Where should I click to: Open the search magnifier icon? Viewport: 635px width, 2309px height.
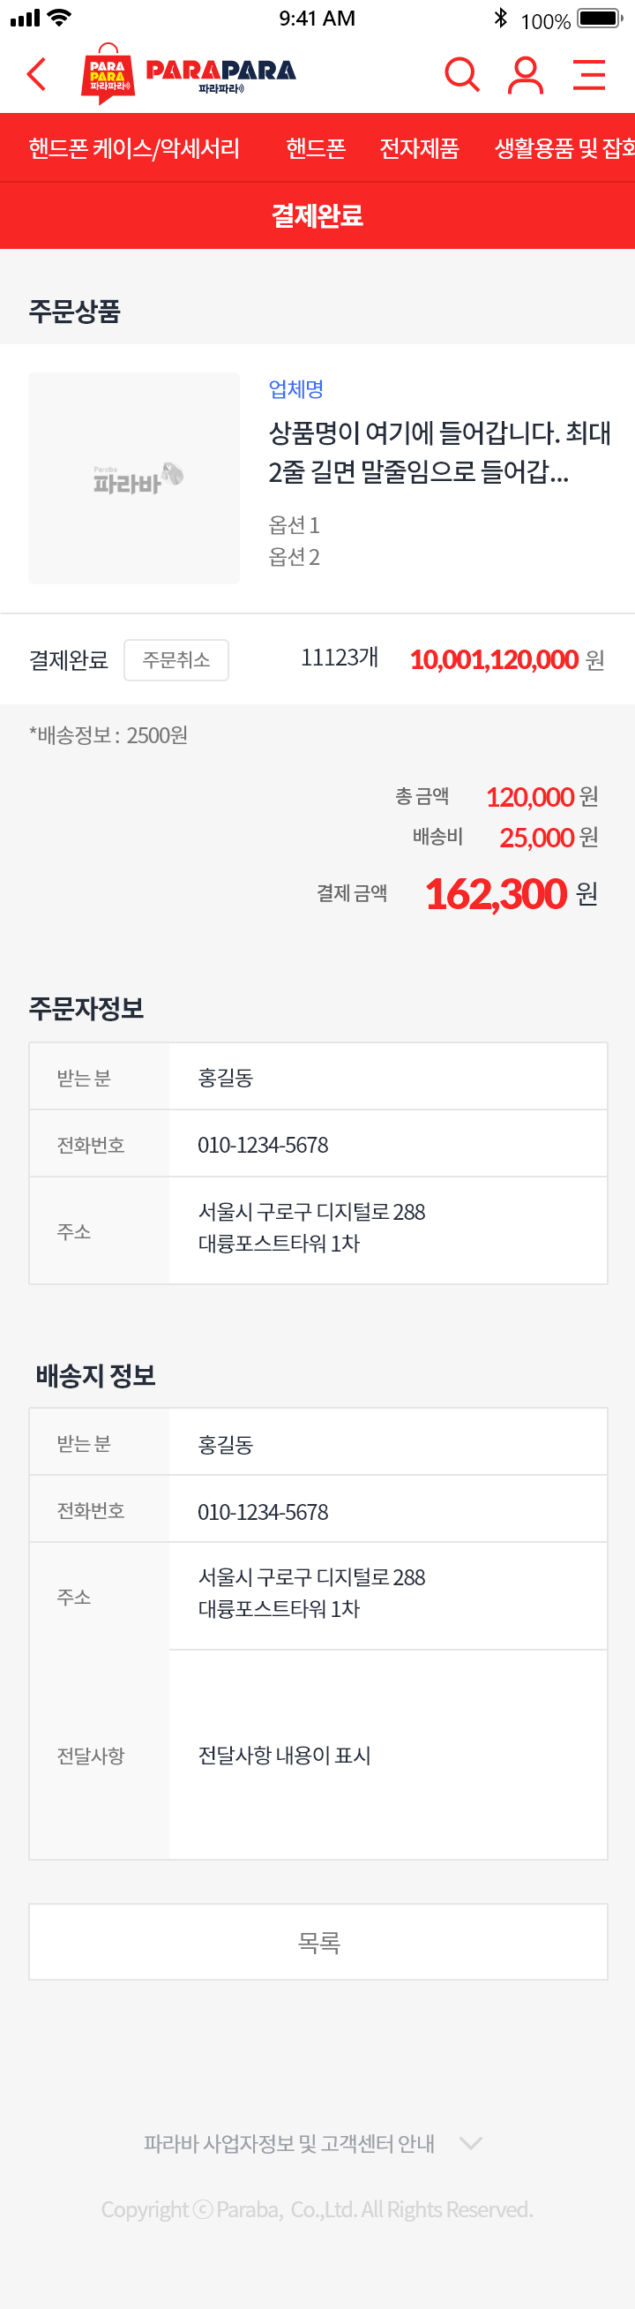[x=462, y=74]
